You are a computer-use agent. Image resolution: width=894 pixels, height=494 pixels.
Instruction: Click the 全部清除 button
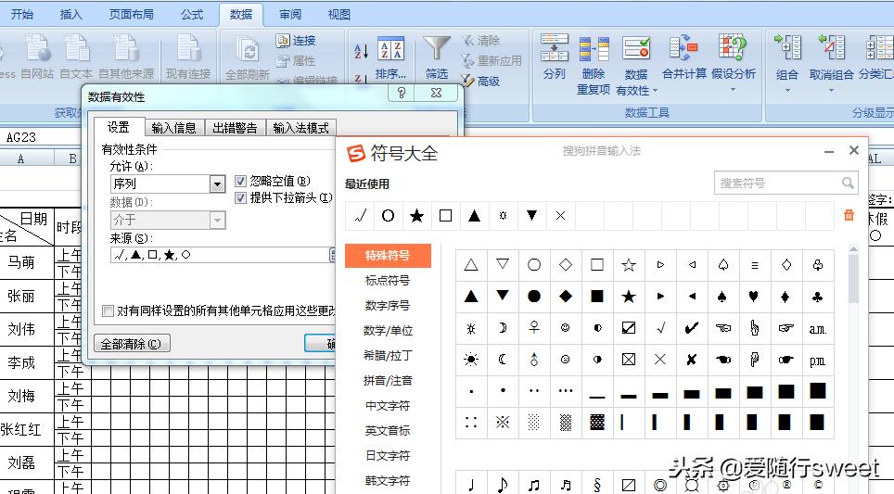pos(132,344)
